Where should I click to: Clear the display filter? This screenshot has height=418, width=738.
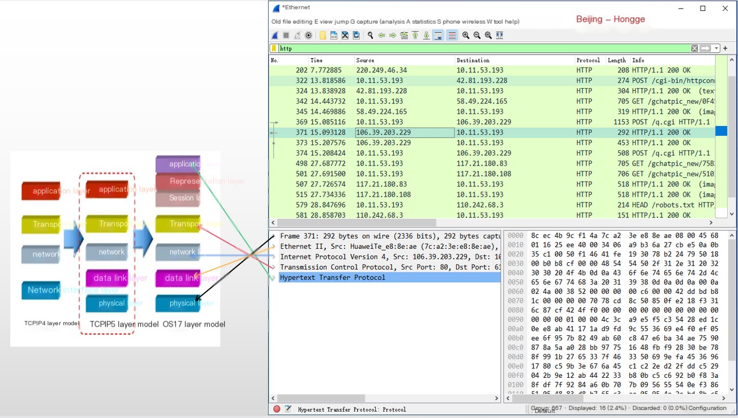[694, 48]
